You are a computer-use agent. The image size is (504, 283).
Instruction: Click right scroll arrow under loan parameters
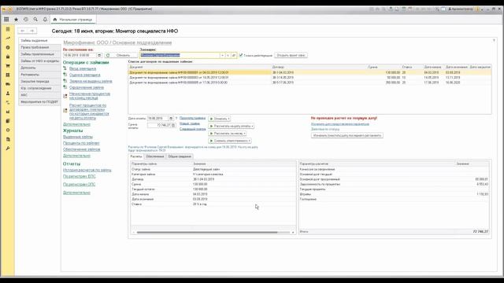[293, 233]
